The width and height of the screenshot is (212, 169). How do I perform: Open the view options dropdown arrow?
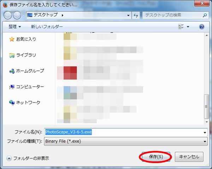point(188,27)
